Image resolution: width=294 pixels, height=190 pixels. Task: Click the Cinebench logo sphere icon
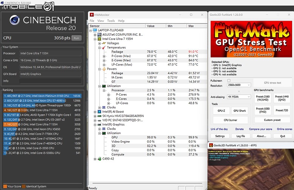pyautogui.click(x=15, y=20)
